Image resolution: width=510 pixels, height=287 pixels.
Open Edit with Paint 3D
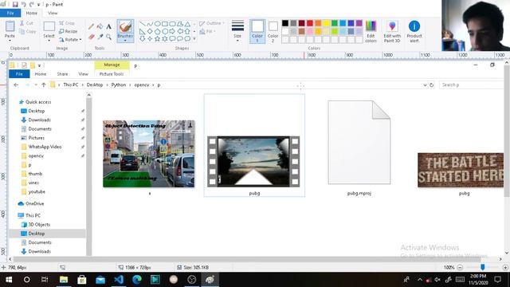(x=392, y=31)
